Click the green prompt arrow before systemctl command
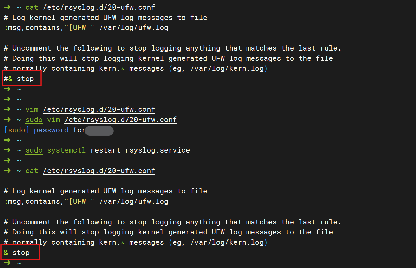This screenshot has height=268, width=416. coord(8,150)
